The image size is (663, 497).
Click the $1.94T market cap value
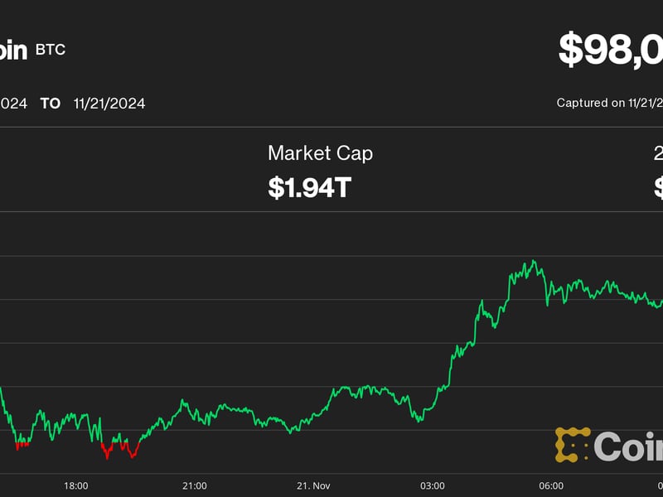point(309,187)
